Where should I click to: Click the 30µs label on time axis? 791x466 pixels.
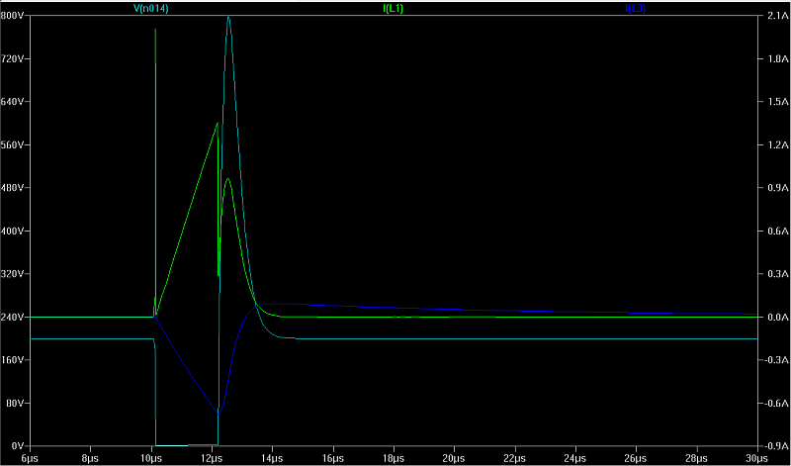(756, 458)
